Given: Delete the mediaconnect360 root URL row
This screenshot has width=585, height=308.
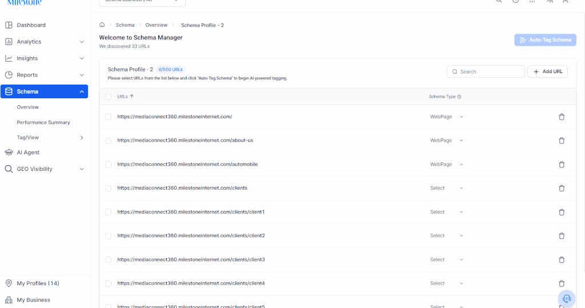Looking at the screenshot, I should point(562,117).
